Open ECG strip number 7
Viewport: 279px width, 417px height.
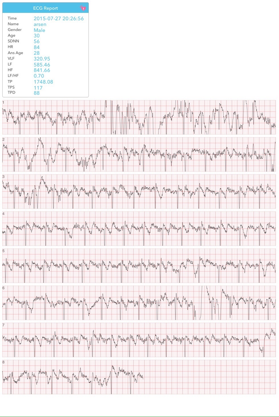(139, 340)
